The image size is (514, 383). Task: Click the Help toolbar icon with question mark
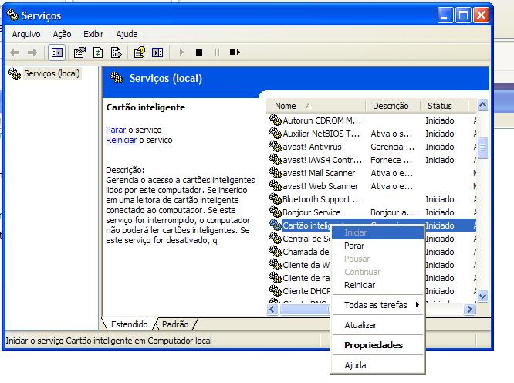(139, 53)
